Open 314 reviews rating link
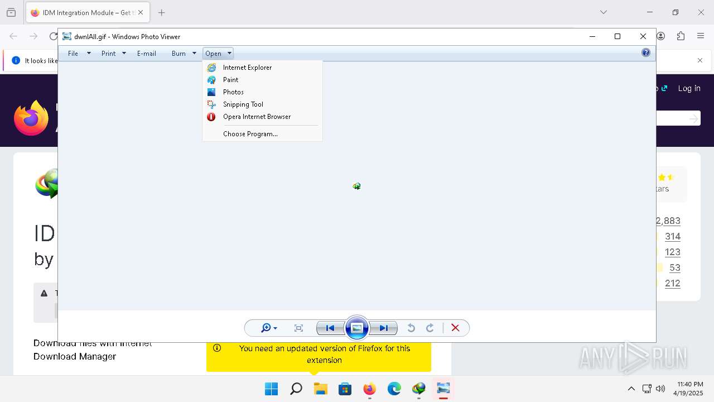This screenshot has width=714, height=402. (x=673, y=236)
